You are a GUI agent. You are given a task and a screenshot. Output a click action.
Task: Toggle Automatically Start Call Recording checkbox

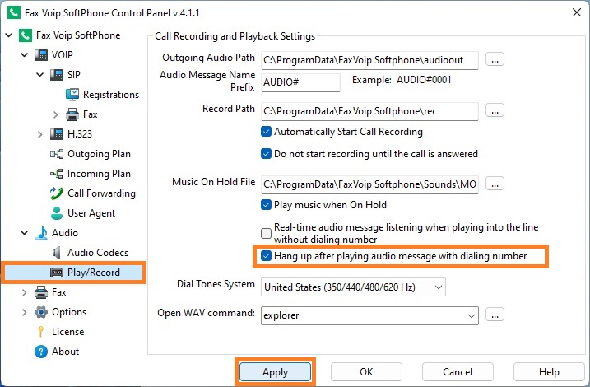[266, 132]
